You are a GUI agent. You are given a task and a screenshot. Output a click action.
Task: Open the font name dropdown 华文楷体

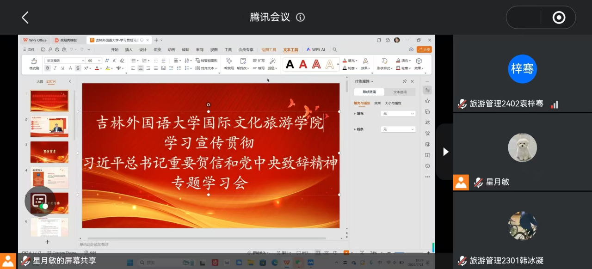65,61
